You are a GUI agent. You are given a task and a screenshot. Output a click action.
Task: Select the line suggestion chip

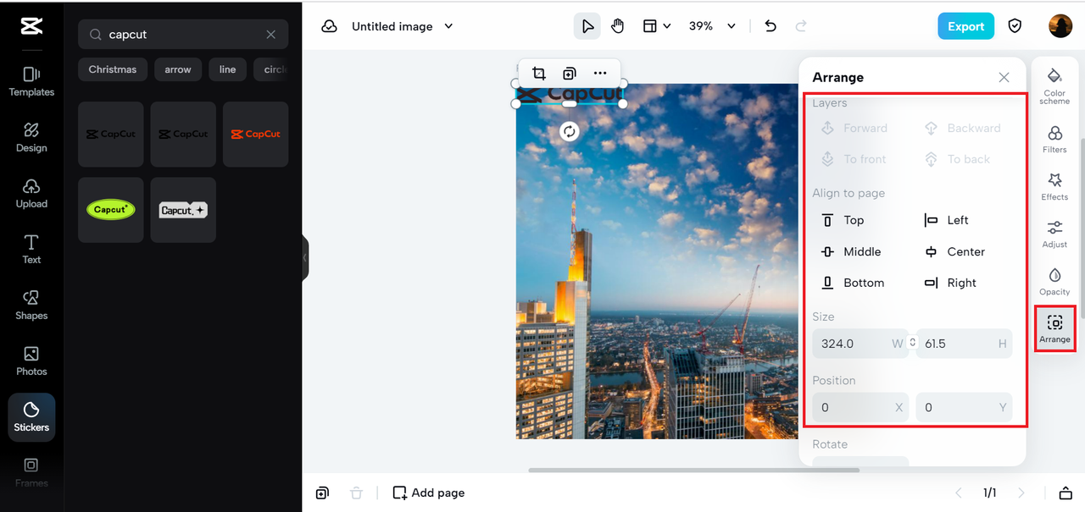coord(227,69)
